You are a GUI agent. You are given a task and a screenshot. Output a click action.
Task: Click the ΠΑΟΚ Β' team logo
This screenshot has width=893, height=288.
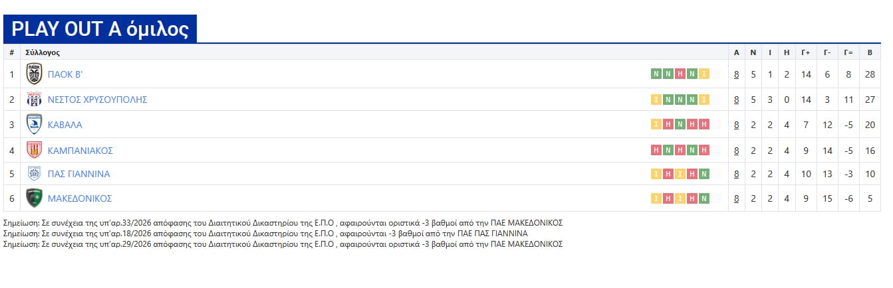click(34, 74)
